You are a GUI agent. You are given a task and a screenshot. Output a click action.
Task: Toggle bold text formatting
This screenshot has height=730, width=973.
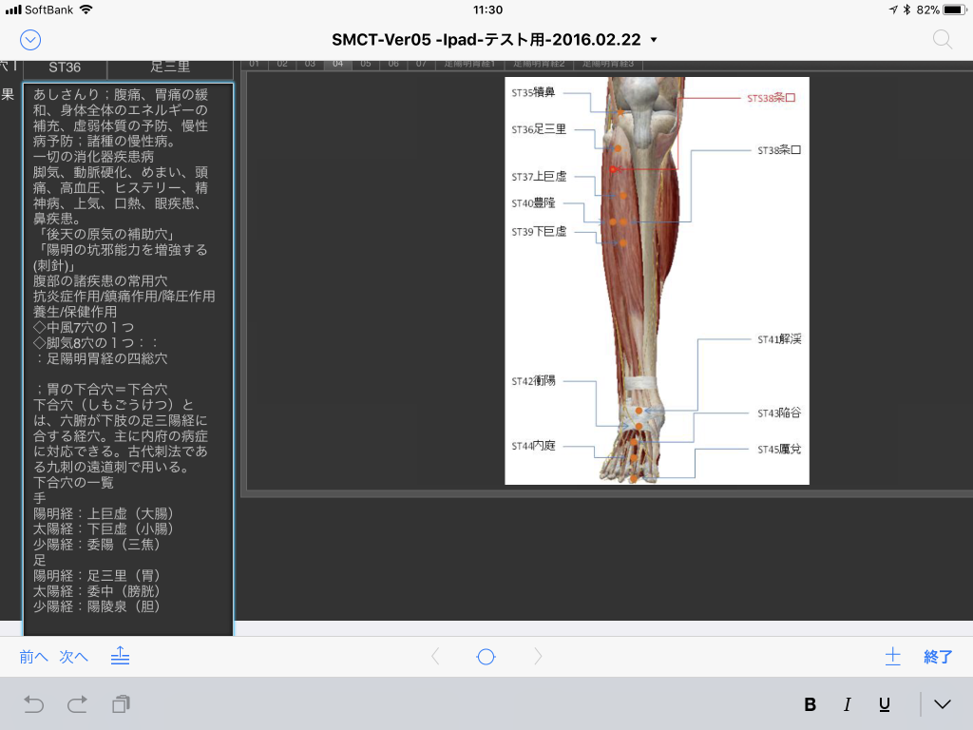coord(811,704)
